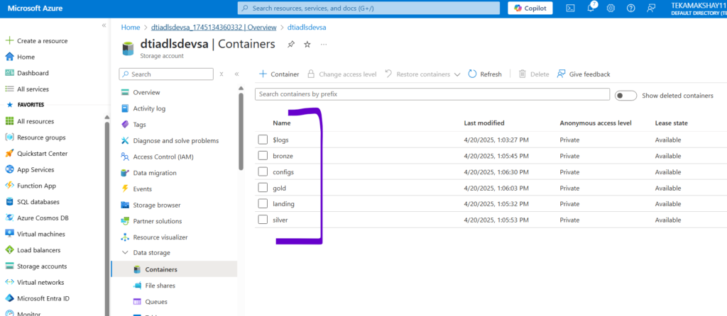Viewport: 727px width, 316px height.
Task: Tick the landing container checkbox
Action: pos(263,204)
